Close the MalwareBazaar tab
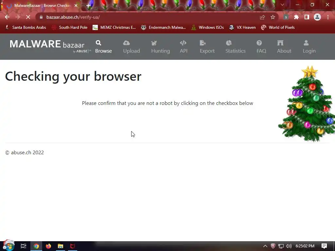 click(x=76, y=6)
